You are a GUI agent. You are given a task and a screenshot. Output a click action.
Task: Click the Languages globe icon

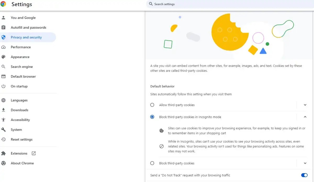point(3,100)
